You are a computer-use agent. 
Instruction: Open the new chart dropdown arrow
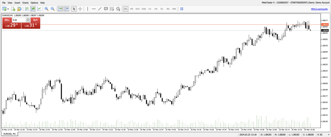[x=8, y=9]
